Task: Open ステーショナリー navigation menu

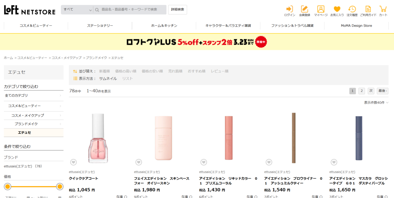Action: (x=100, y=26)
